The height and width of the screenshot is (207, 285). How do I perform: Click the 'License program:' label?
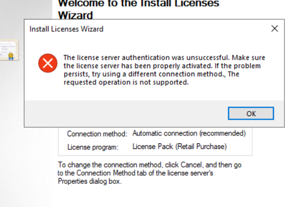pyautogui.click(x=93, y=147)
